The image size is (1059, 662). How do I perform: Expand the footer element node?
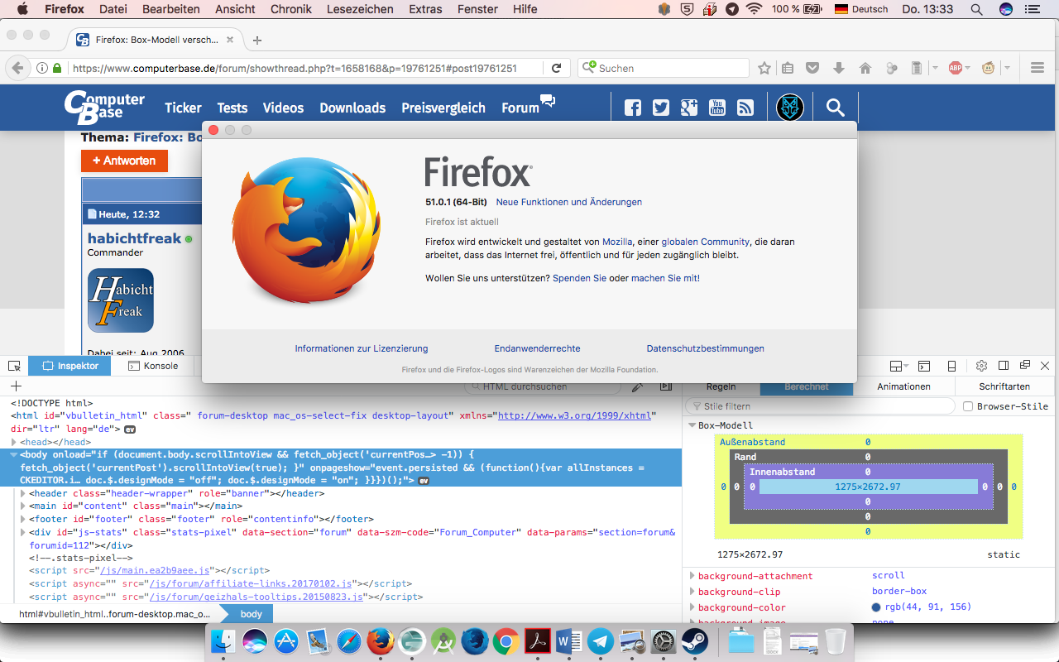[23, 519]
